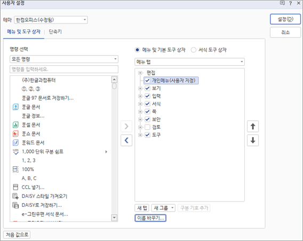Expand the 보기 tree node
Image resolution: width=303 pixels, height=241 pixels.
pyautogui.click(x=140, y=88)
